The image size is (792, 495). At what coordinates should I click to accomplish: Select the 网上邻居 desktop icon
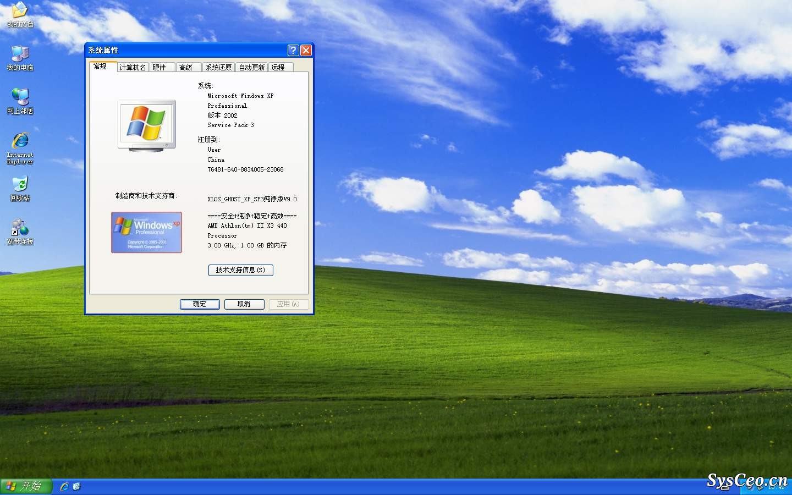[x=20, y=101]
